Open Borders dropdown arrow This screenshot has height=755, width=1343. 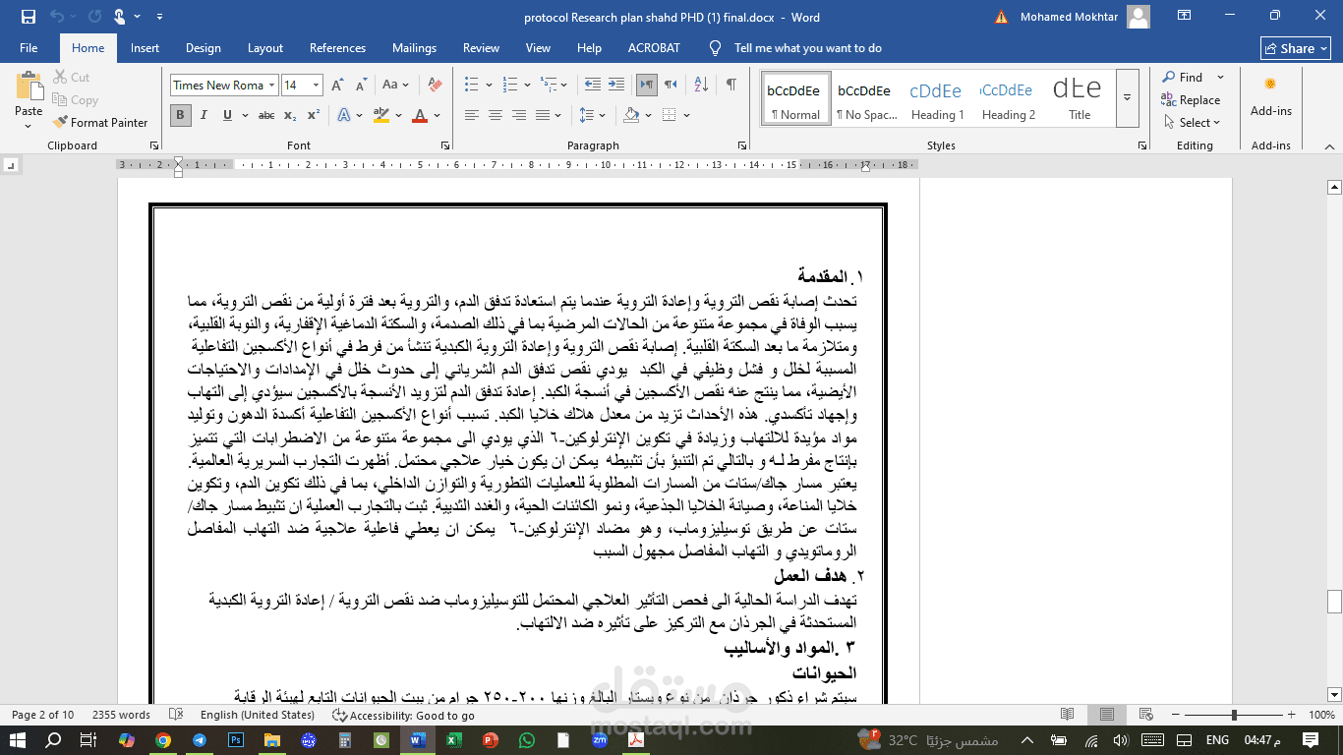[686, 115]
